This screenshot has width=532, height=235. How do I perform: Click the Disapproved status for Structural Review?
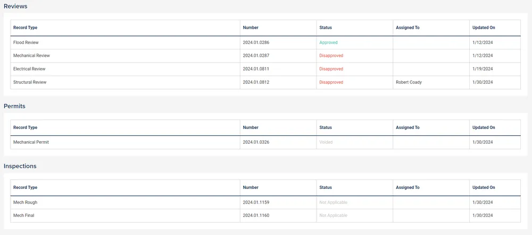click(331, 82)
